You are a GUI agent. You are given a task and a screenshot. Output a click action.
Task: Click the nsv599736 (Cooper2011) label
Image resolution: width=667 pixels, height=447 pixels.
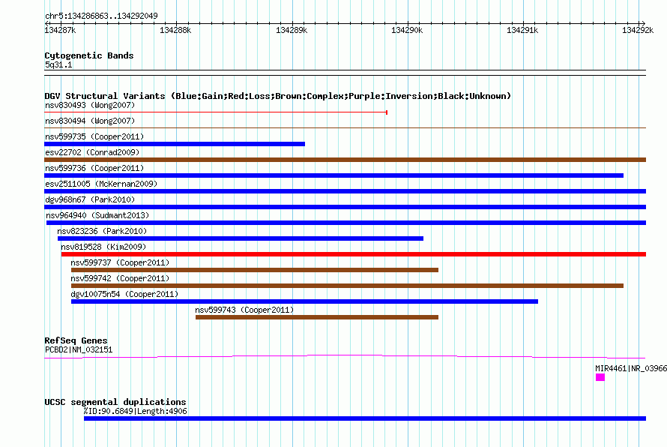click(94, 168)
